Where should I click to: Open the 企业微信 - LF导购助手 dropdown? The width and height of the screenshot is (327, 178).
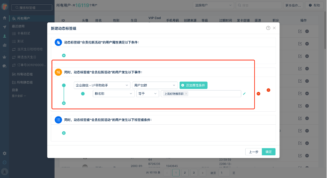(x=102, y=85)
